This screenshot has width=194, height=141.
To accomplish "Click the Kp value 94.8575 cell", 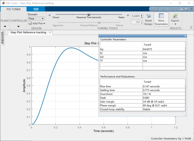I will 164,49.
